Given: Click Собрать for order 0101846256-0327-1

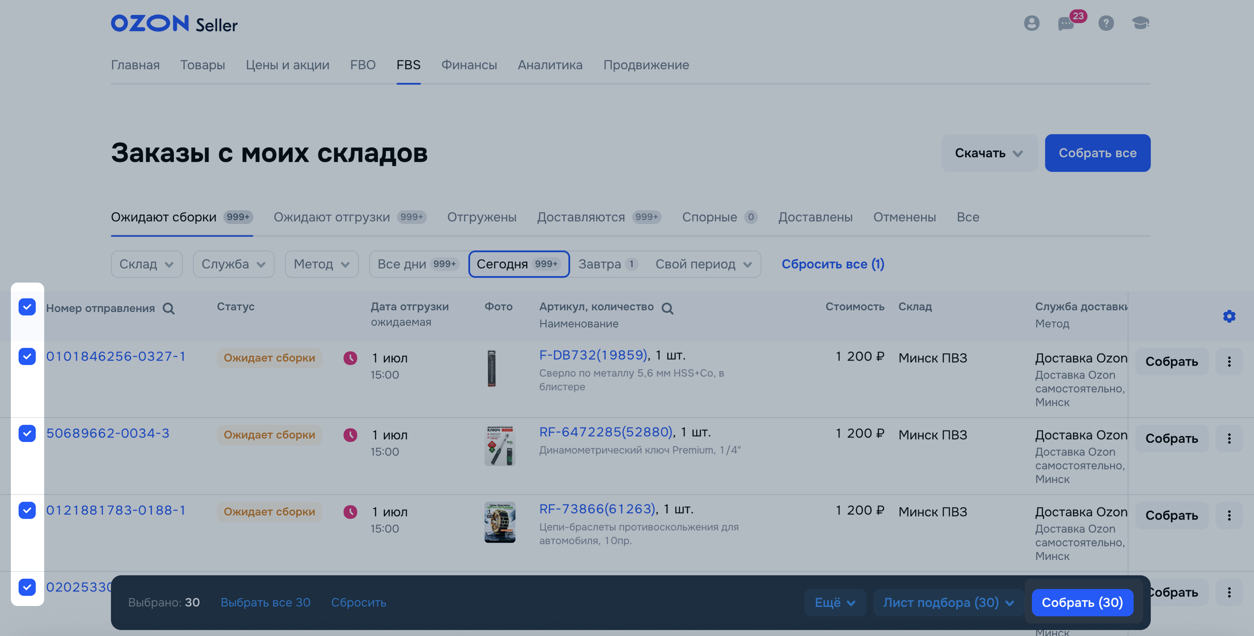Looking at the screenshot, I should [x=1171, y=361].
